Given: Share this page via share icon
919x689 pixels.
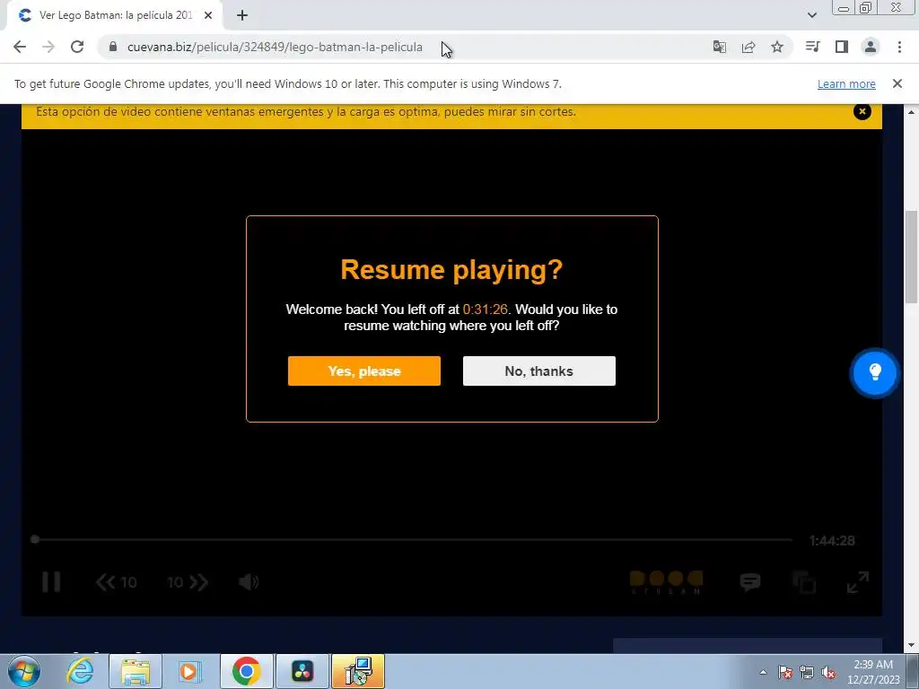Looking at the screenshot, I should coord(748,47).
